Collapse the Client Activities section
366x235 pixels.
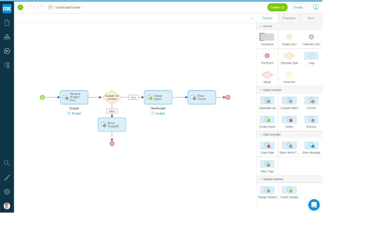point(261,135)
